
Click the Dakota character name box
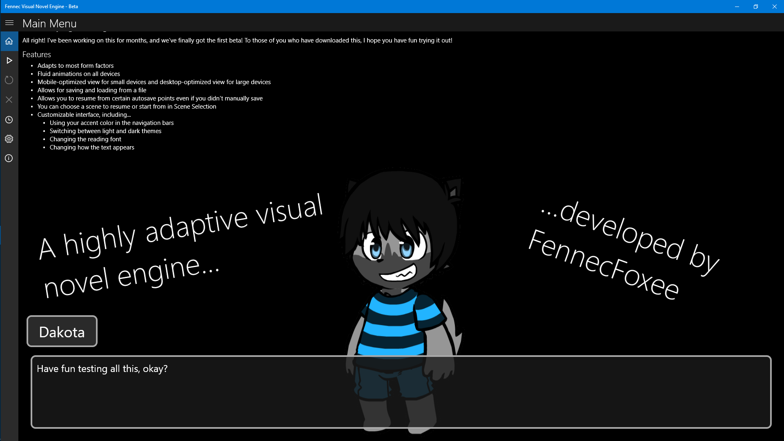(x=62, y=331)
